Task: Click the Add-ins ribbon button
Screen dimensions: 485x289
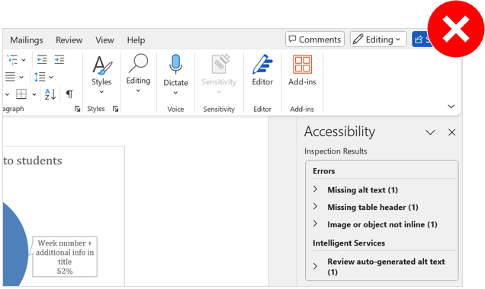Action: 302,70
